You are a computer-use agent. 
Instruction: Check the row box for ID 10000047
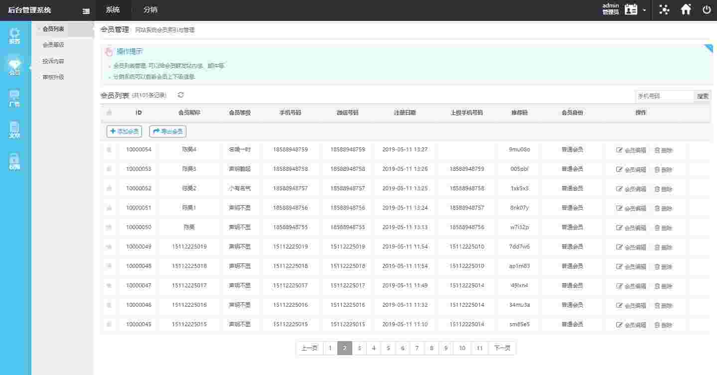(x=109, y=285)
